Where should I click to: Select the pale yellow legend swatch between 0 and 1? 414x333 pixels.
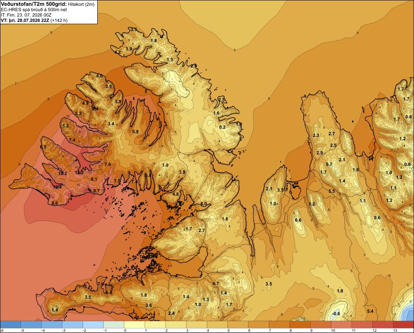[135, 324]
